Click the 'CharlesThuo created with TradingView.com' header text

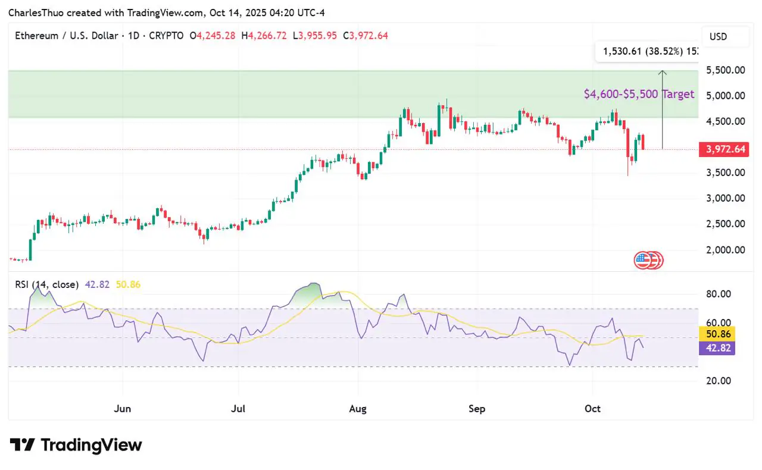point(105,12)
